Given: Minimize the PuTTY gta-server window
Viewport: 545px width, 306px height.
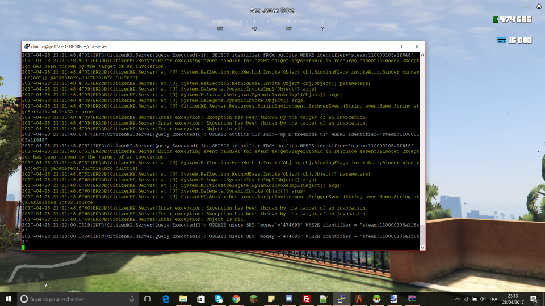Looking at the screenshot, I should click(384, 46).
